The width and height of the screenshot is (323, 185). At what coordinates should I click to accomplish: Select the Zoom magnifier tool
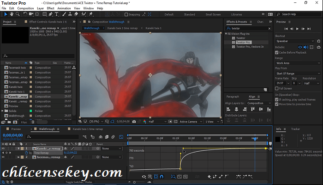[x=18, y=14]
